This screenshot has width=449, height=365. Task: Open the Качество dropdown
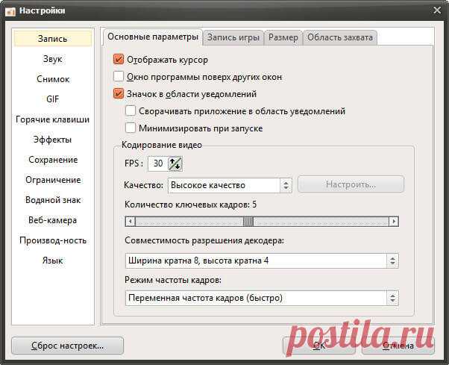[230, 185]
